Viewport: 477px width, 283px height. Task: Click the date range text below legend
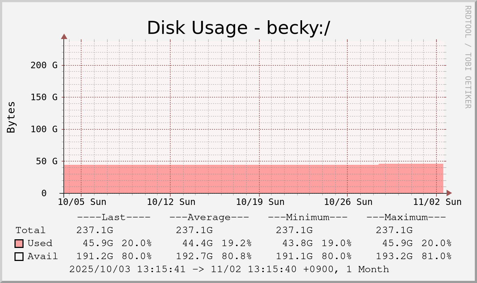click(229, 269)
